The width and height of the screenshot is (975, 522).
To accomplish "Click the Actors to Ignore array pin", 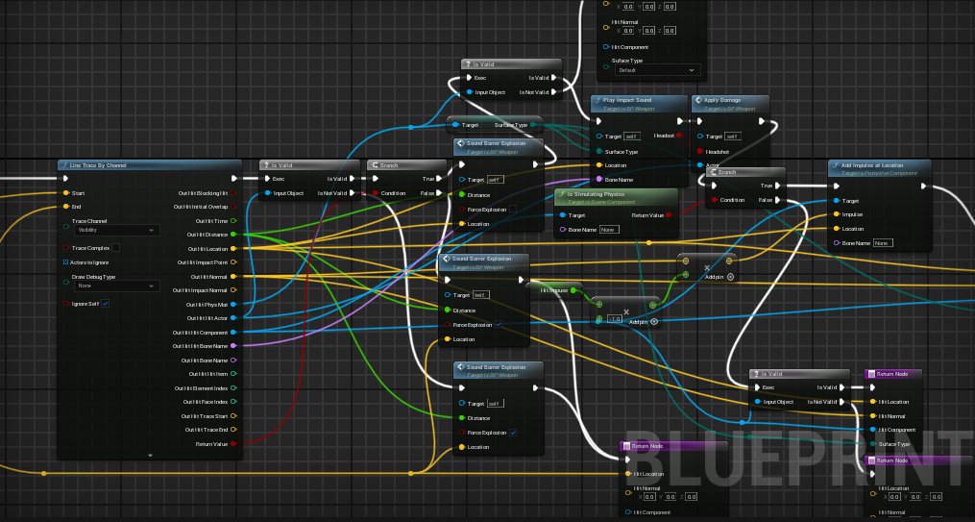I will [x=66, y=261].
